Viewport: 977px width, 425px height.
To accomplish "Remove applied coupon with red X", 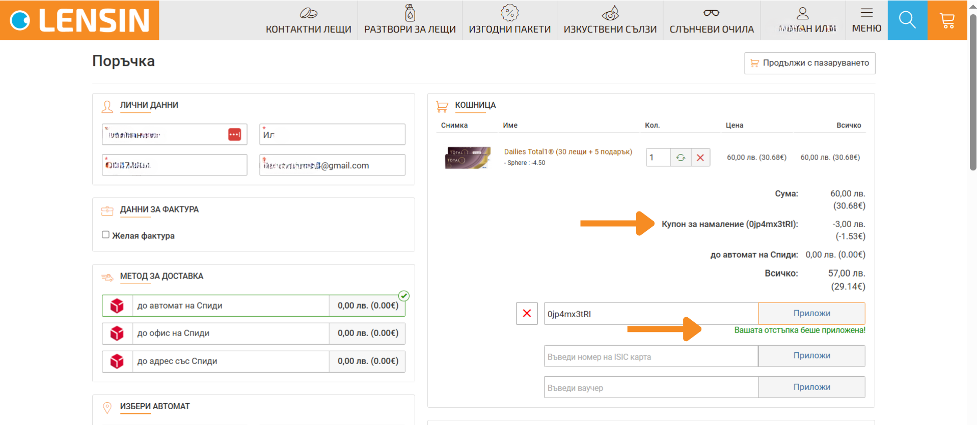I will (x=527, y=314).
